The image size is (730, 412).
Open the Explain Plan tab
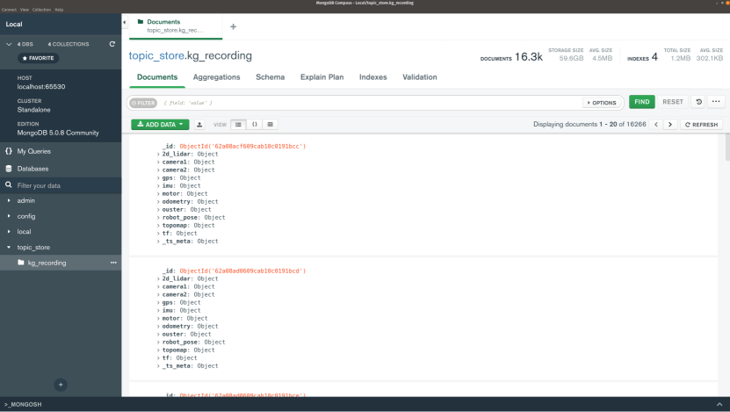[322, 77]
